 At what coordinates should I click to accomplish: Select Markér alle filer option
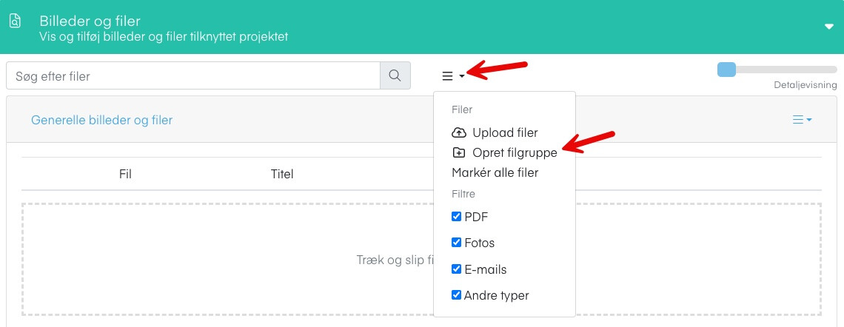tap(495, 172)
